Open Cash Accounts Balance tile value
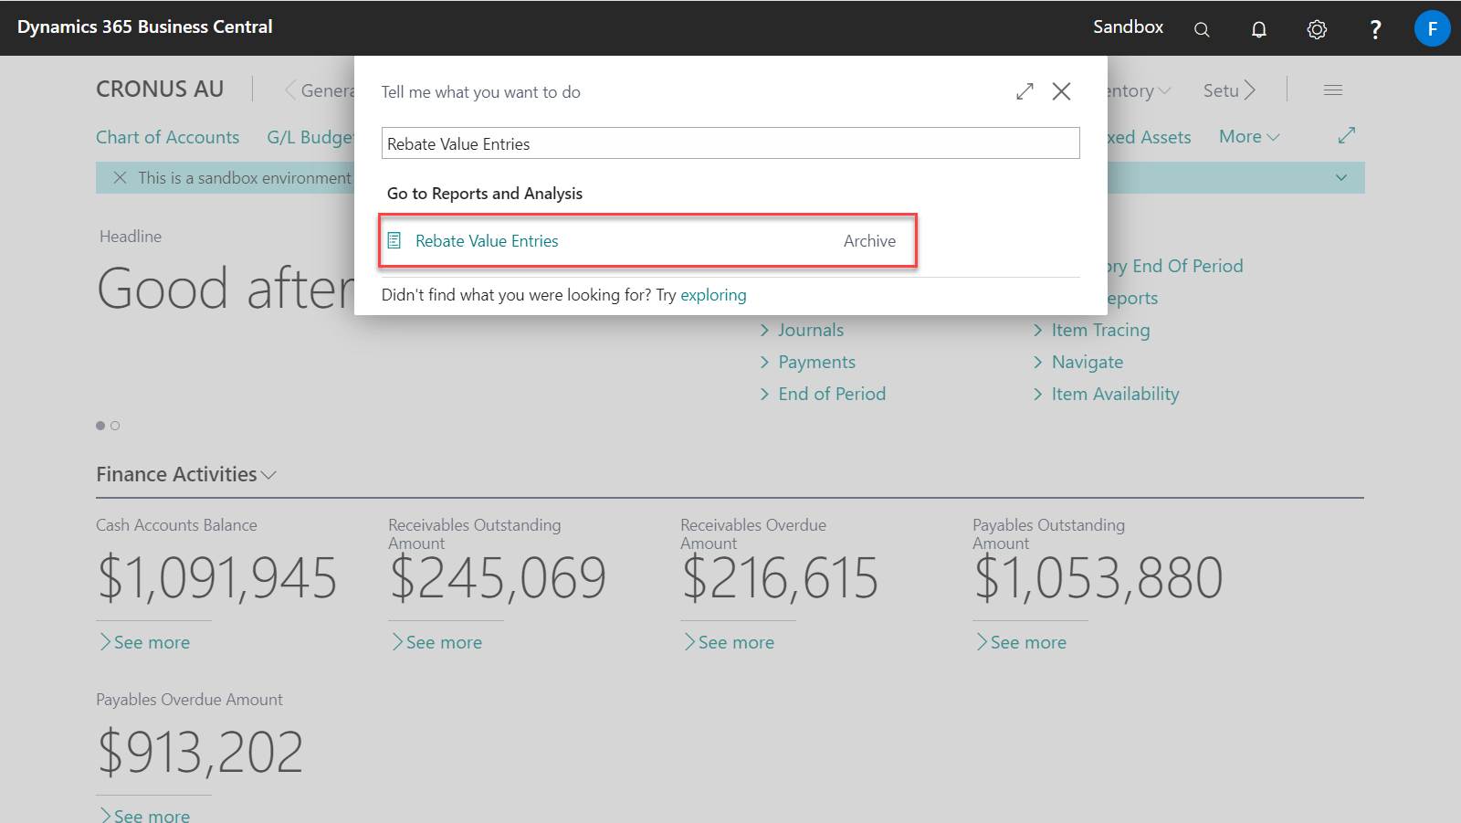The height and width of the screenshot is (823, 1461). point(217,577)
